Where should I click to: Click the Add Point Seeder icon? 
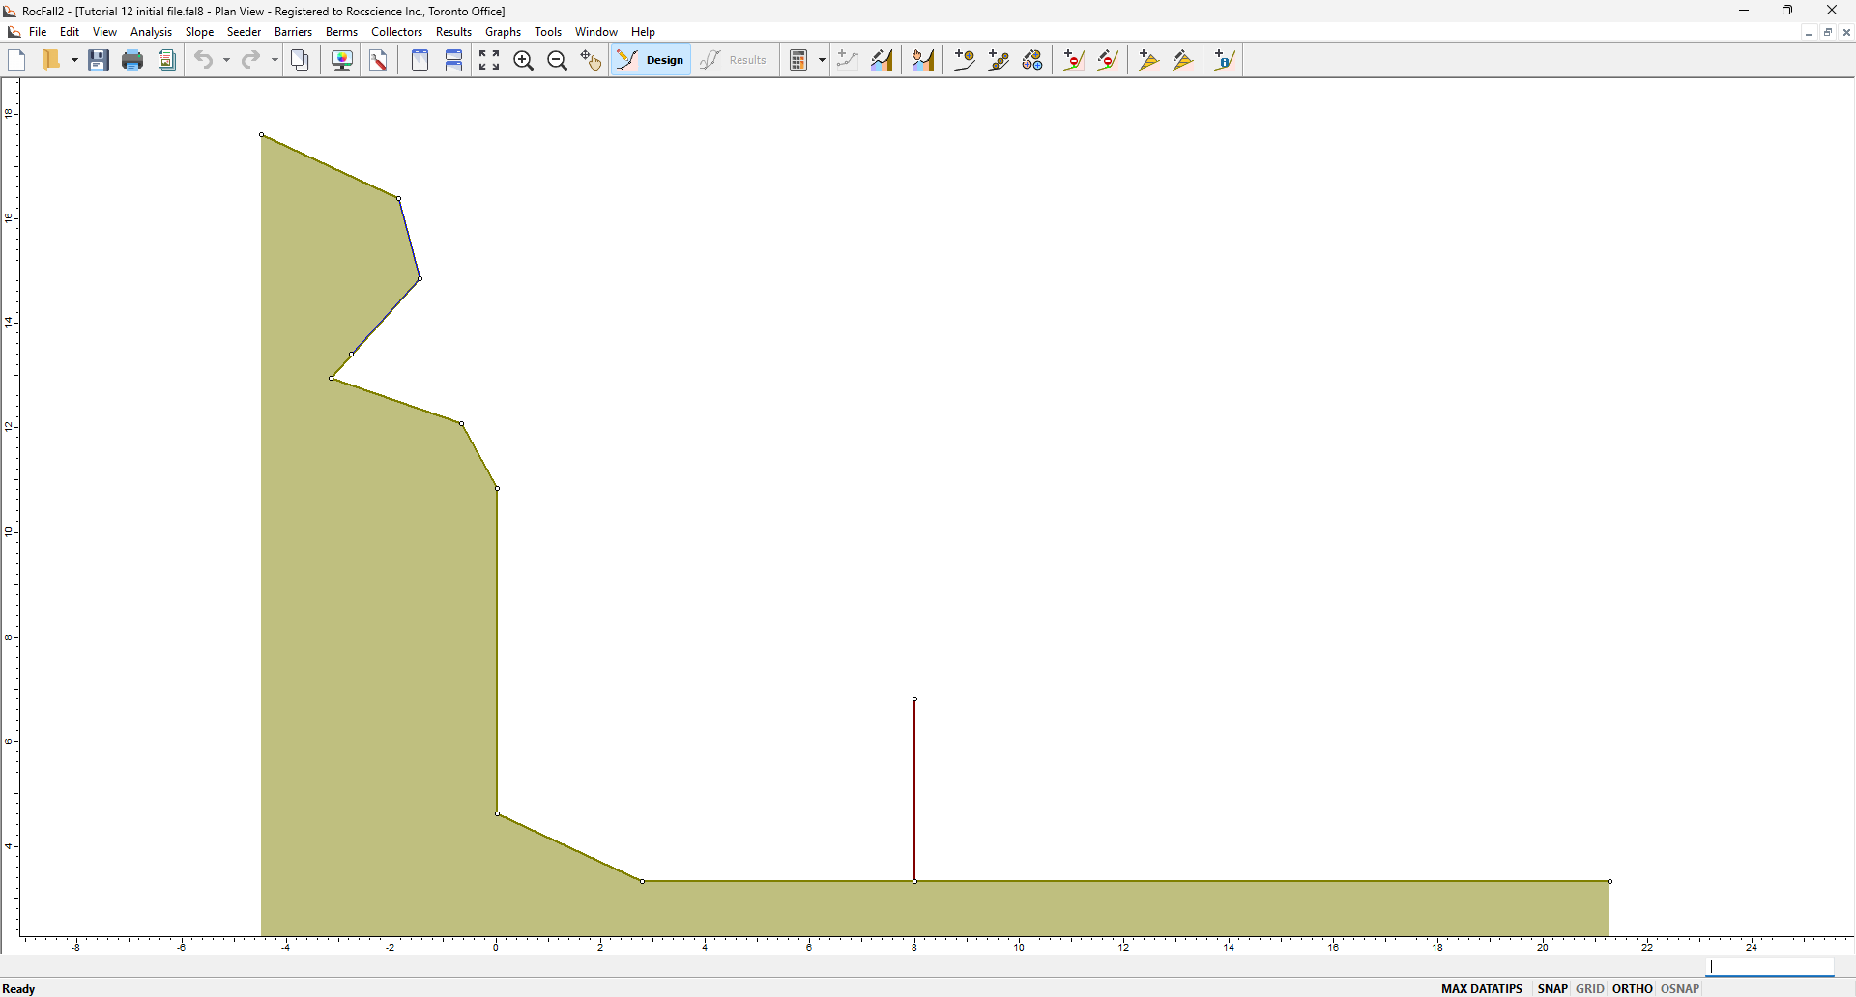point(965,60)
